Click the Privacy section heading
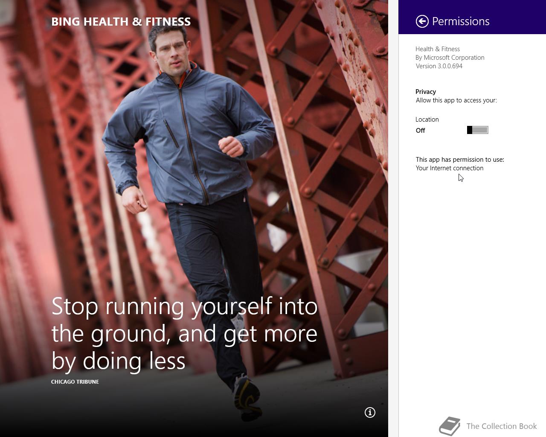This screenshot has height=437, width=546. [x=426, y=92]
